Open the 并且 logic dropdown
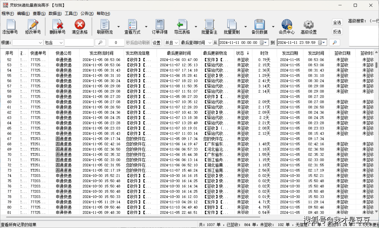This screenshot has width=379, height=228. click(x=171, y=43)
